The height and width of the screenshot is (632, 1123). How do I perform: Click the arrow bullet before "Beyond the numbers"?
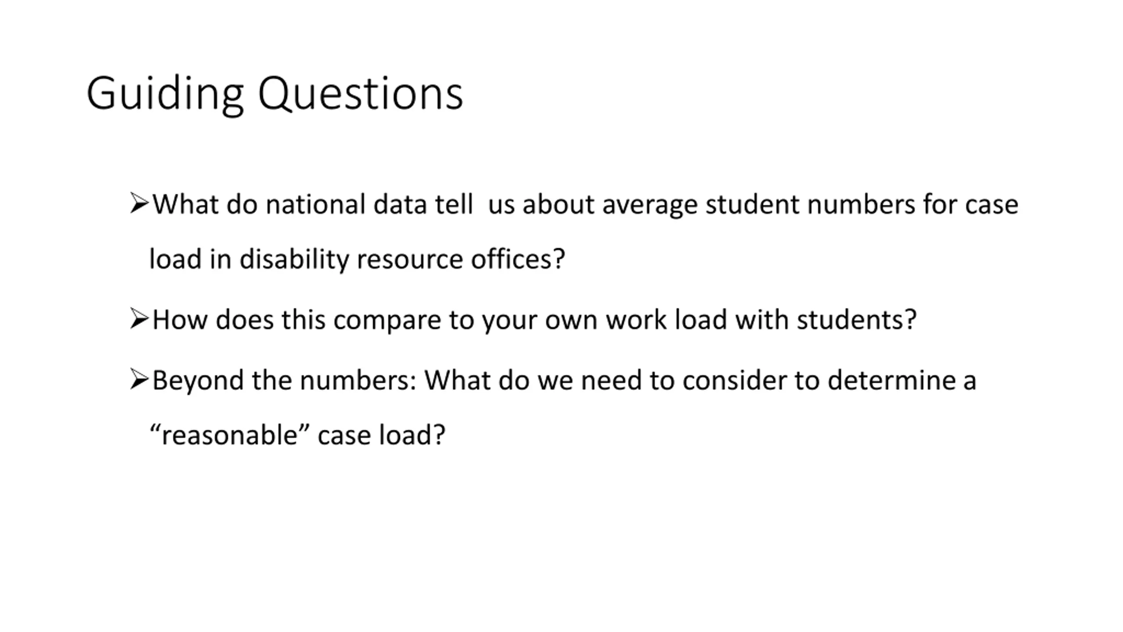[x=139, y=380]
